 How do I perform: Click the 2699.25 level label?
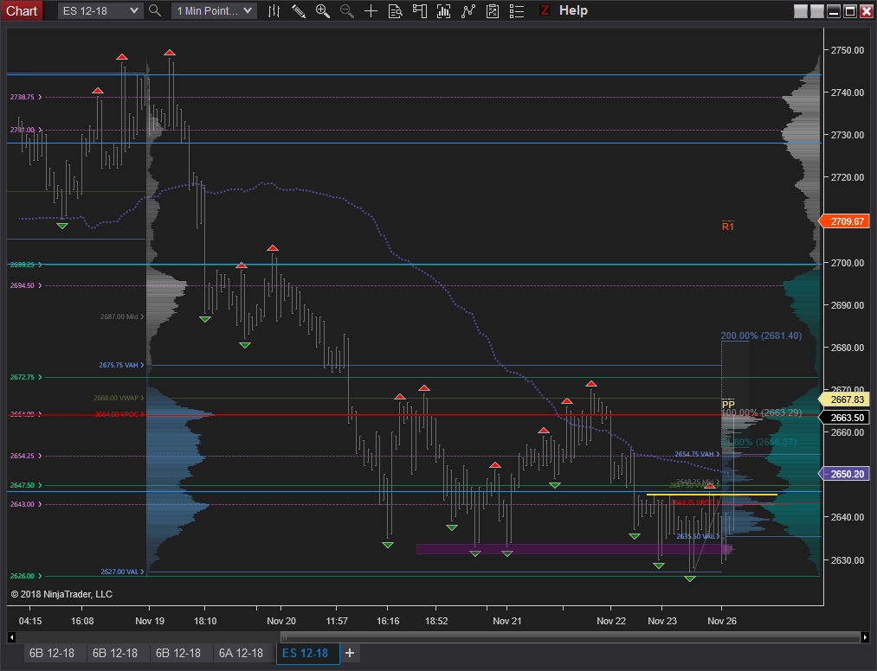[x=26, y=265]
